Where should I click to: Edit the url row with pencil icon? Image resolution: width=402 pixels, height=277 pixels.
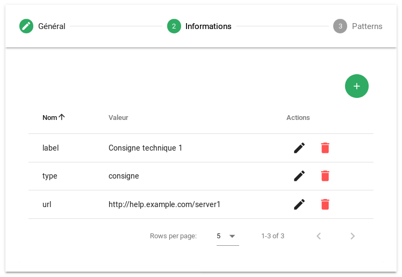tap(299, 204)
